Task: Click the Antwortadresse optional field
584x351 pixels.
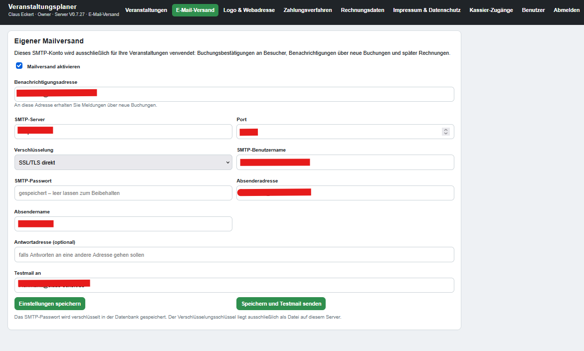Action: [x=234, y=255]
